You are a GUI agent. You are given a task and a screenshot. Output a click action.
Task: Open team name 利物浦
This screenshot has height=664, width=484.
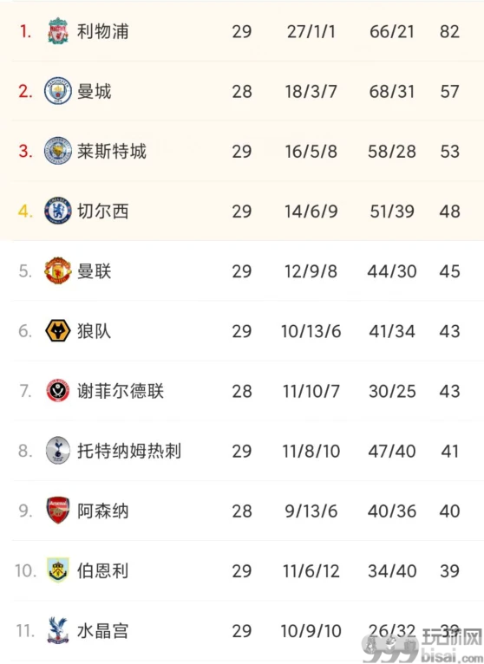click(103, 31)
